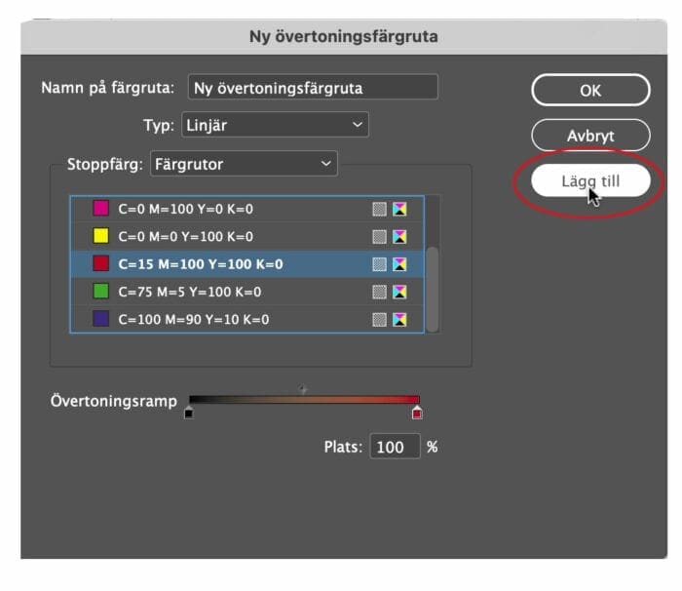
Task: Select the red gradient stop on the ramp
Action: [x=417, y=412]
